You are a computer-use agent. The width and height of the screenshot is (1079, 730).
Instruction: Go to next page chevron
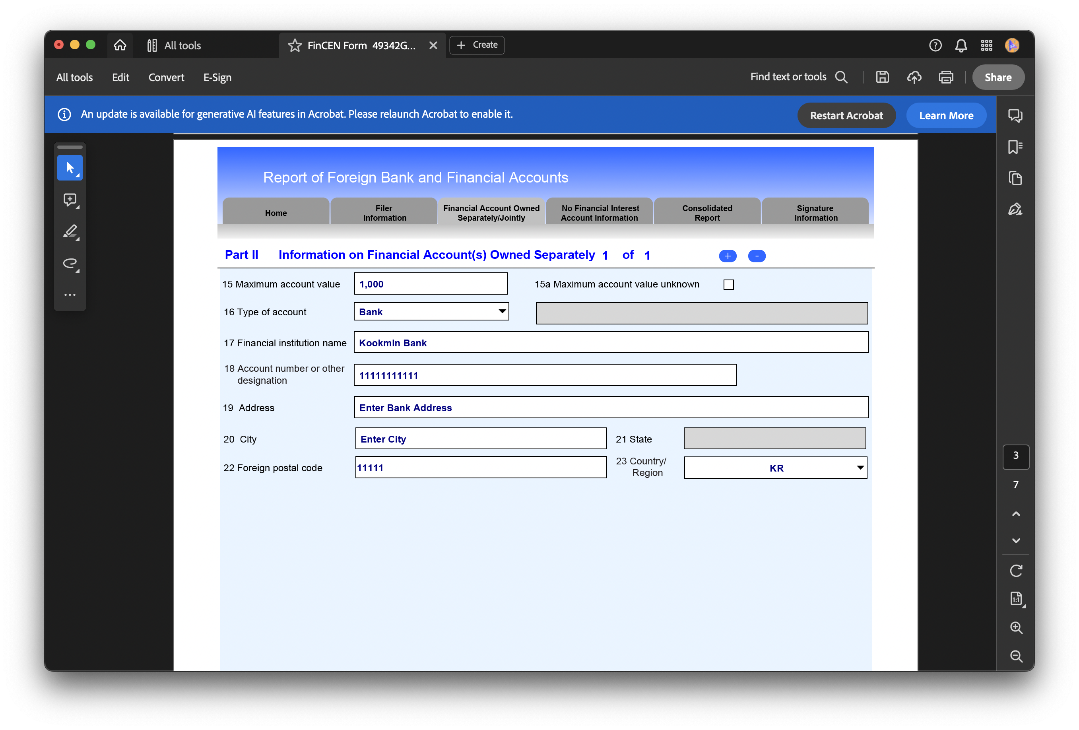click(x=1016, y=540)
